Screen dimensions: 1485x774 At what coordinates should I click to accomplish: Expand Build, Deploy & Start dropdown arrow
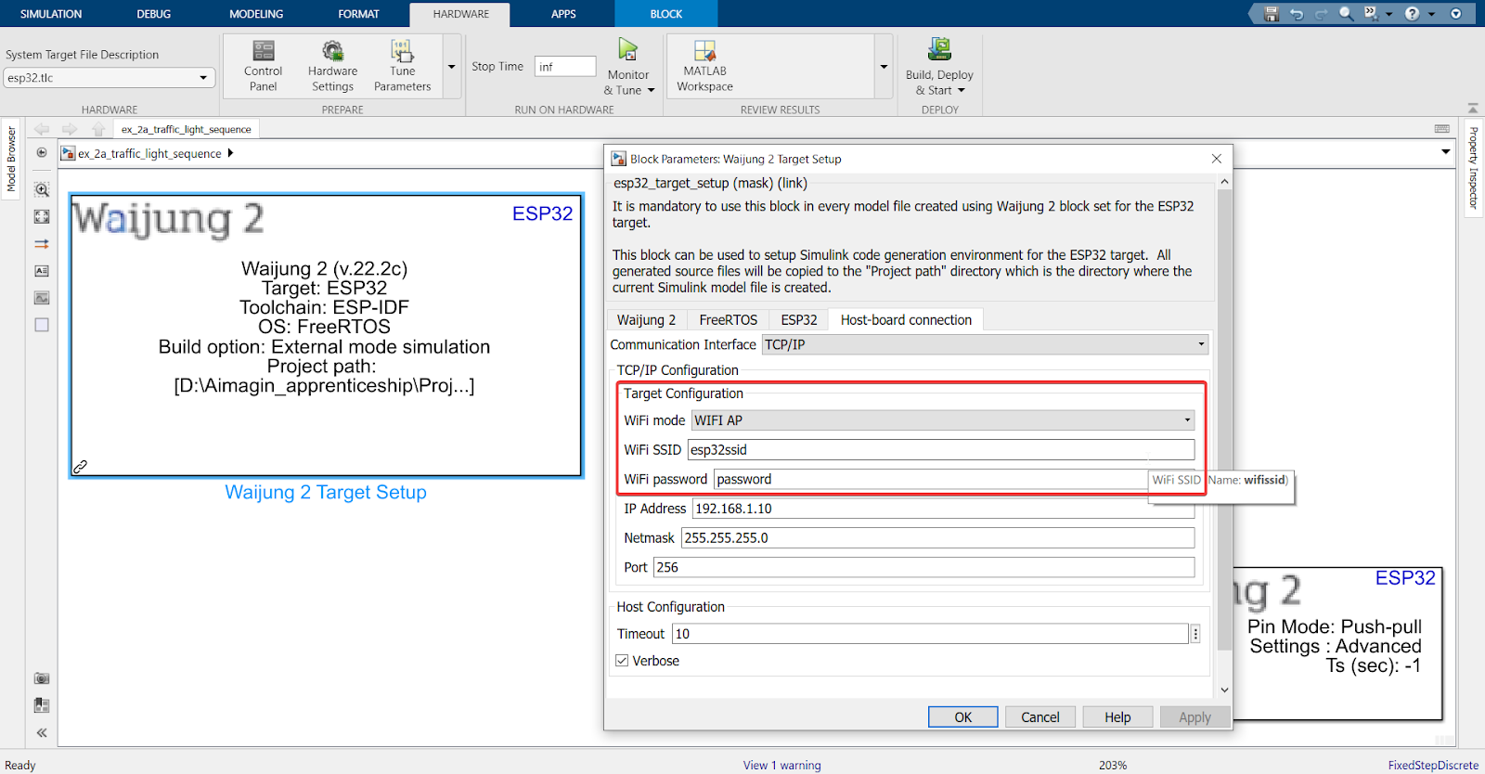point(962,91)
